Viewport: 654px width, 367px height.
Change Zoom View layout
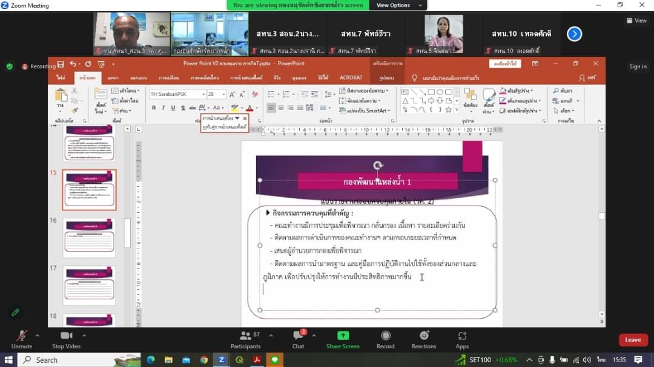(636, 21)
